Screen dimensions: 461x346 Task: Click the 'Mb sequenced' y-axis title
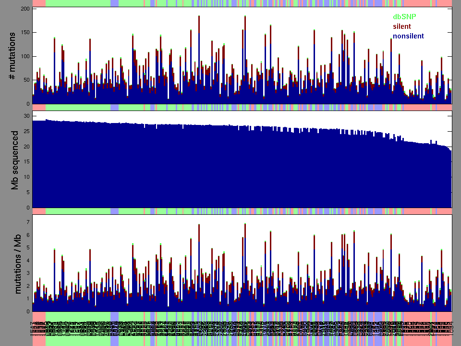15,160
